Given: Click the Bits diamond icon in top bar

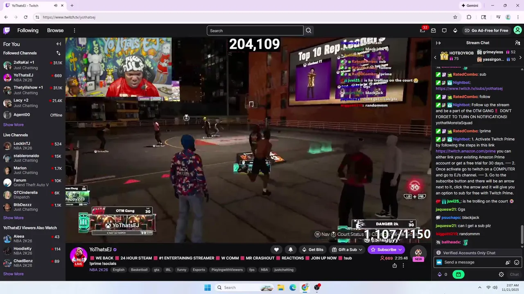Looking at the screenshot, I should (455, 31).
